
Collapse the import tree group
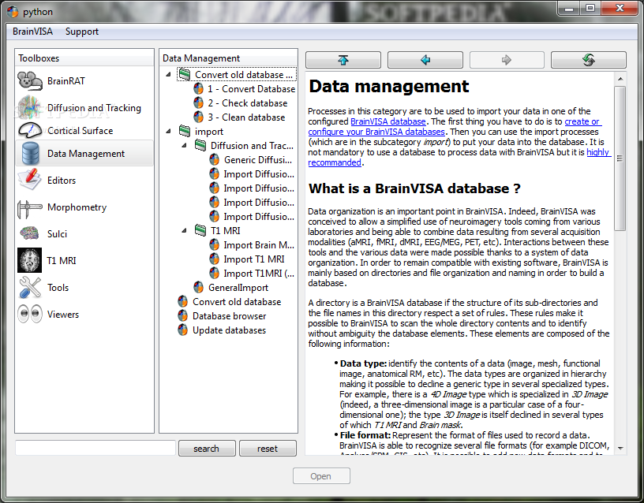(168, 132)
